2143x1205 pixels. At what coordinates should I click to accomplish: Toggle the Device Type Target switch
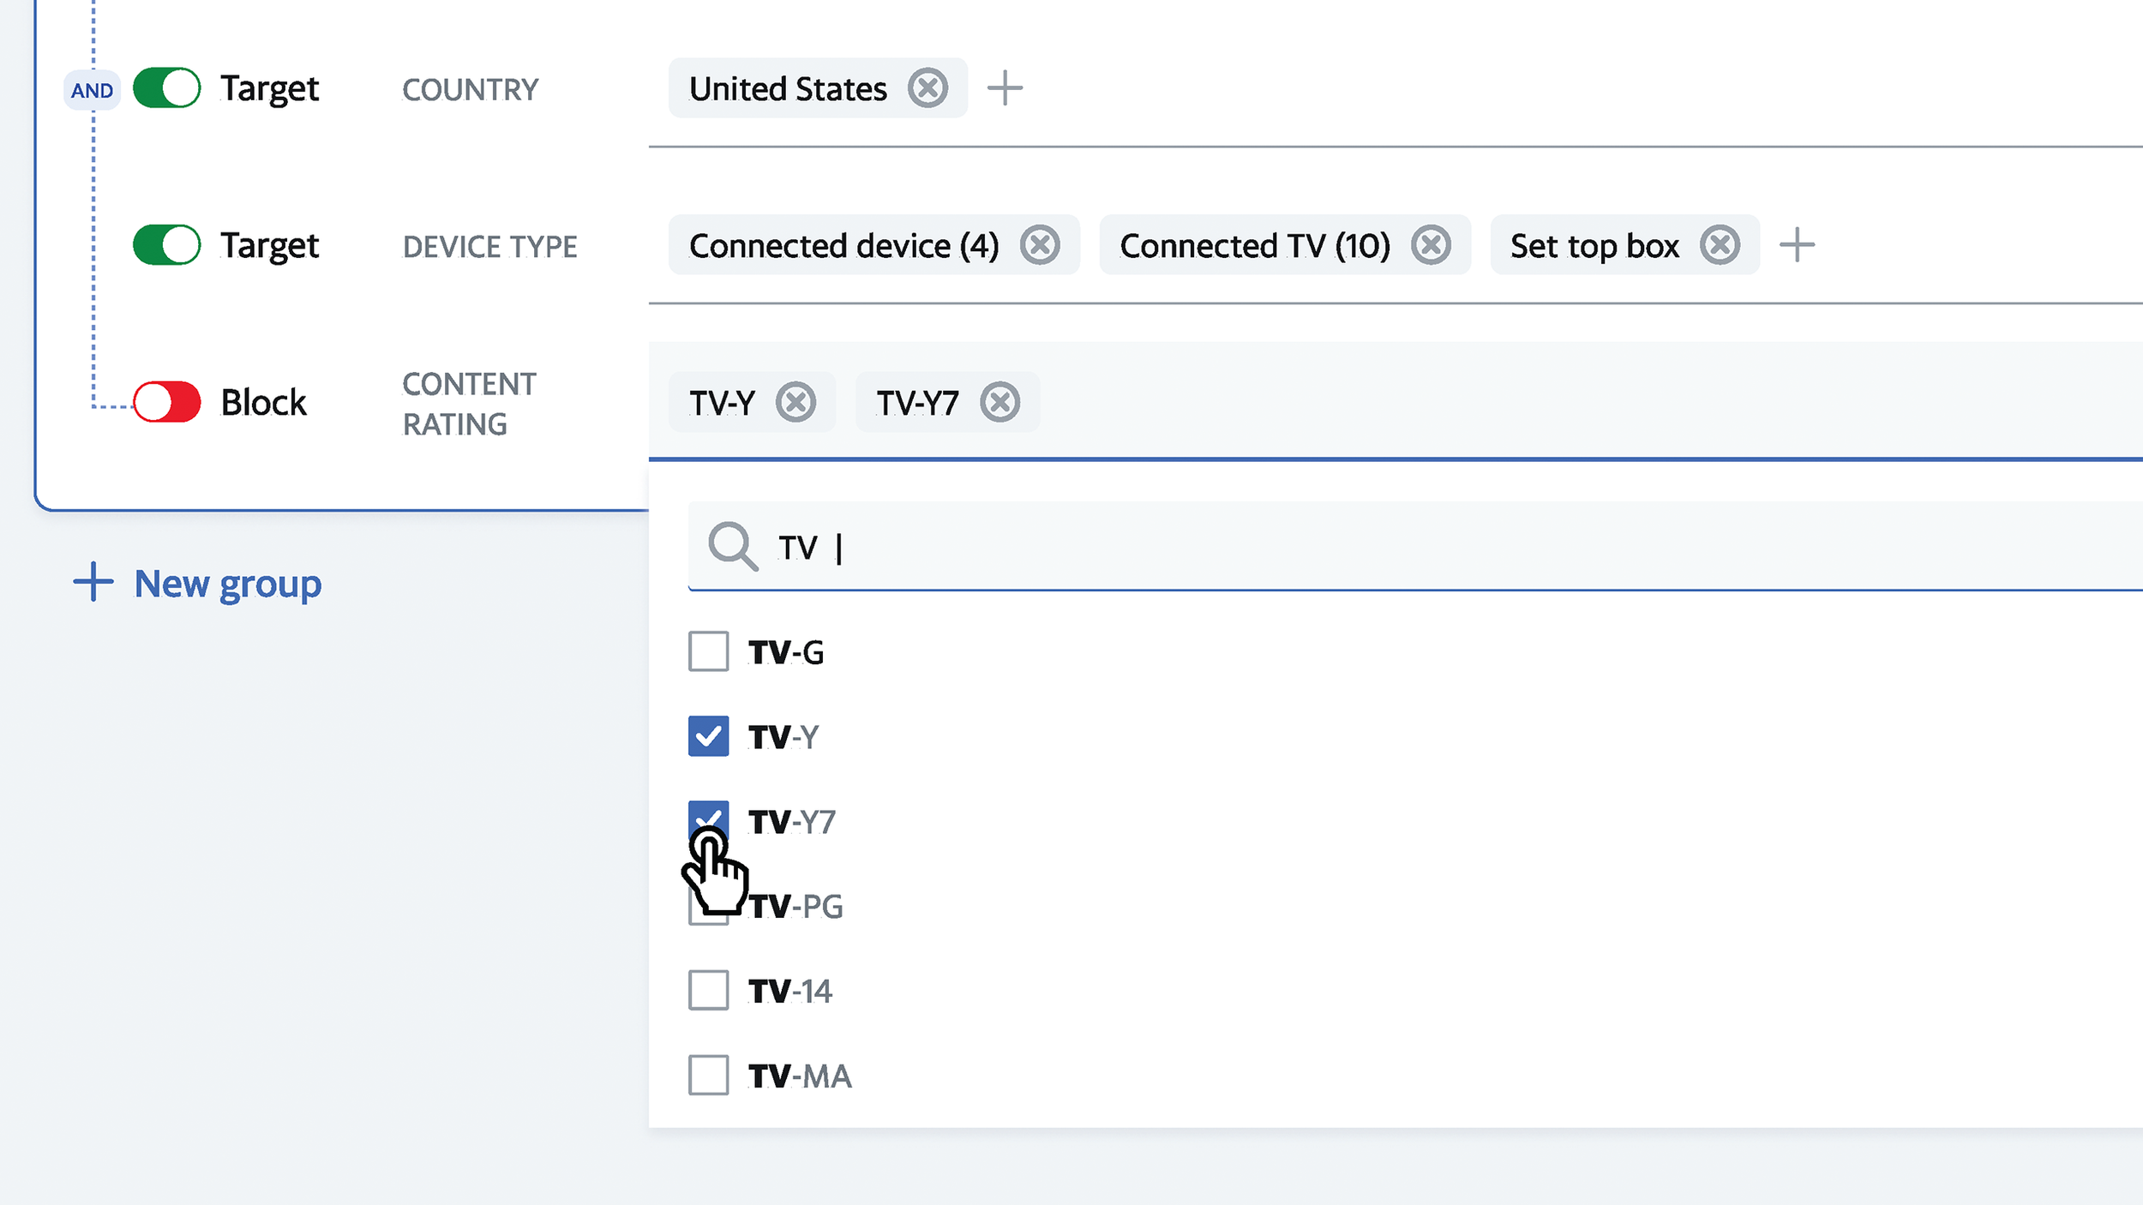point(167,245)
